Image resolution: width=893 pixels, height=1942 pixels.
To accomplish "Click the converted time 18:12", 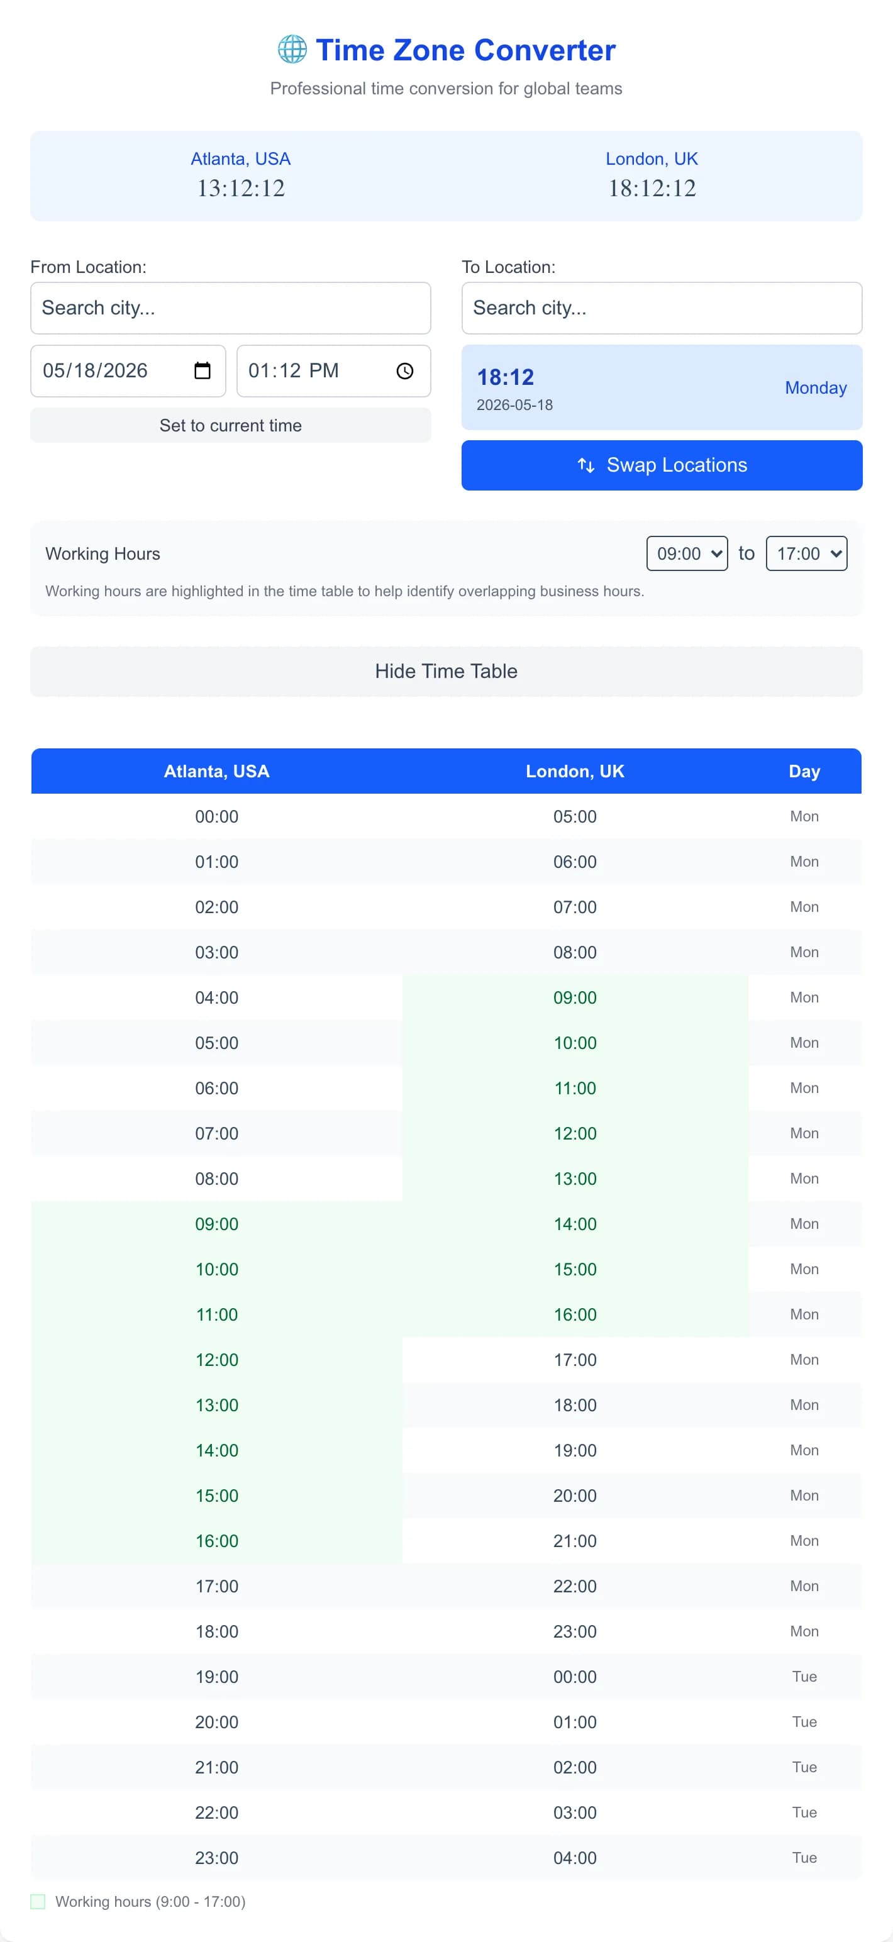I will [505, 377].
